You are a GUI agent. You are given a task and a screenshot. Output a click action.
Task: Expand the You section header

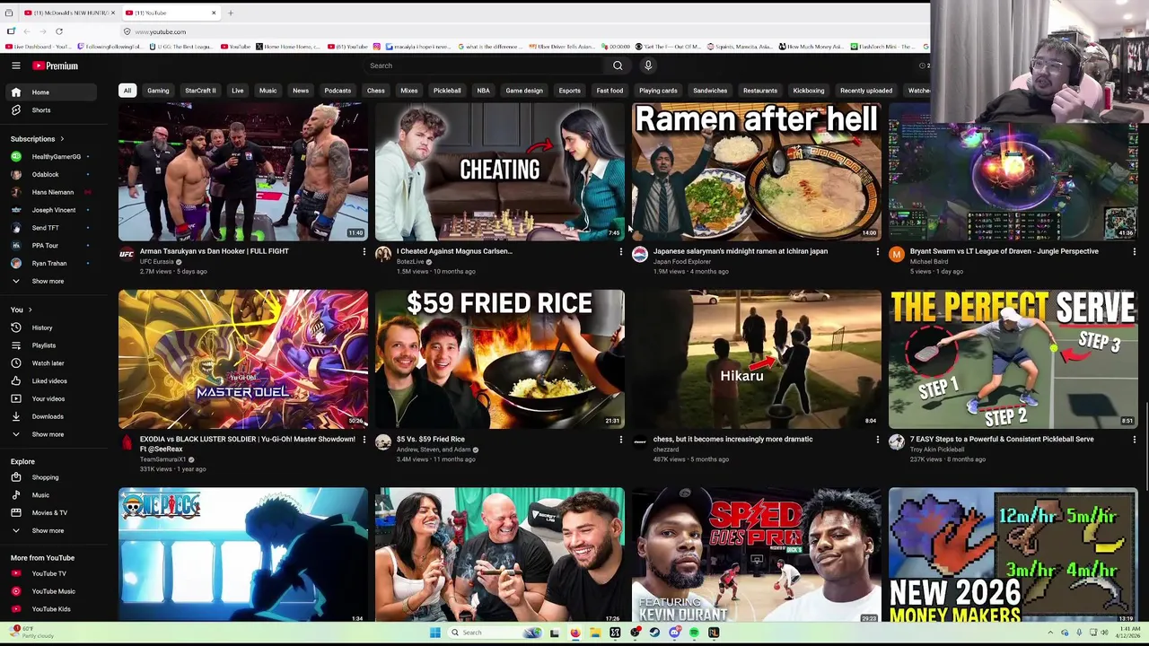click(21, 310)
